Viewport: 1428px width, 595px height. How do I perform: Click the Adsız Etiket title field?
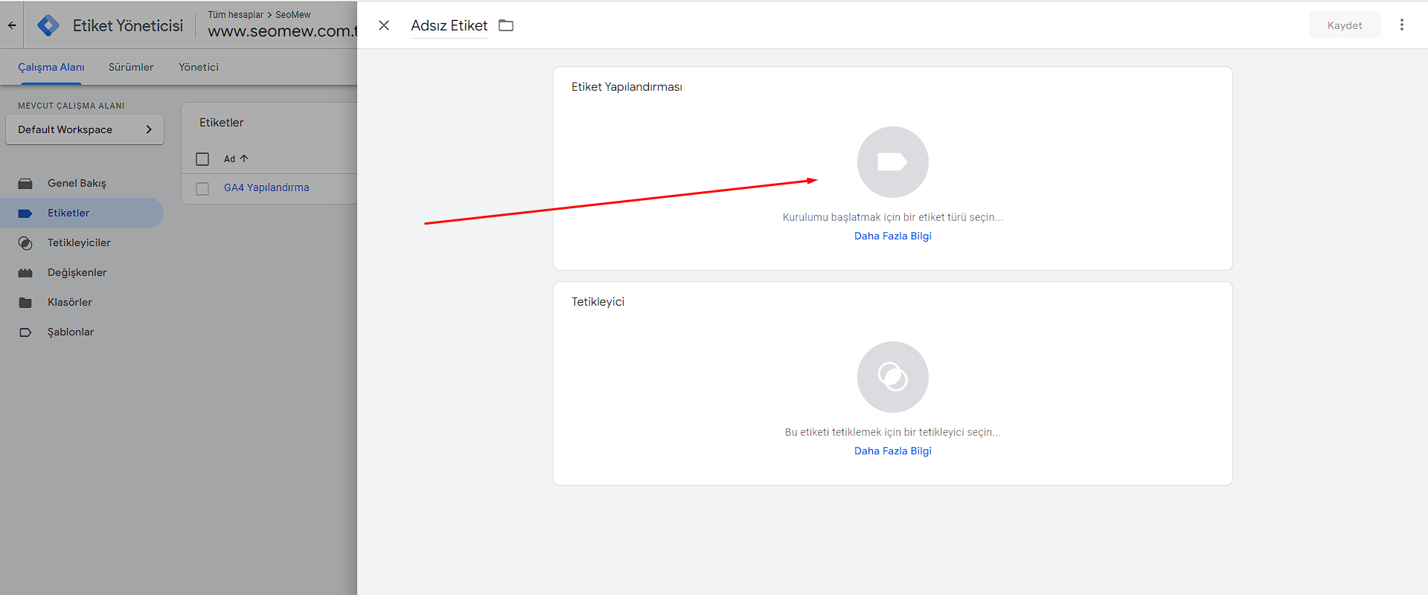(449, 25)
